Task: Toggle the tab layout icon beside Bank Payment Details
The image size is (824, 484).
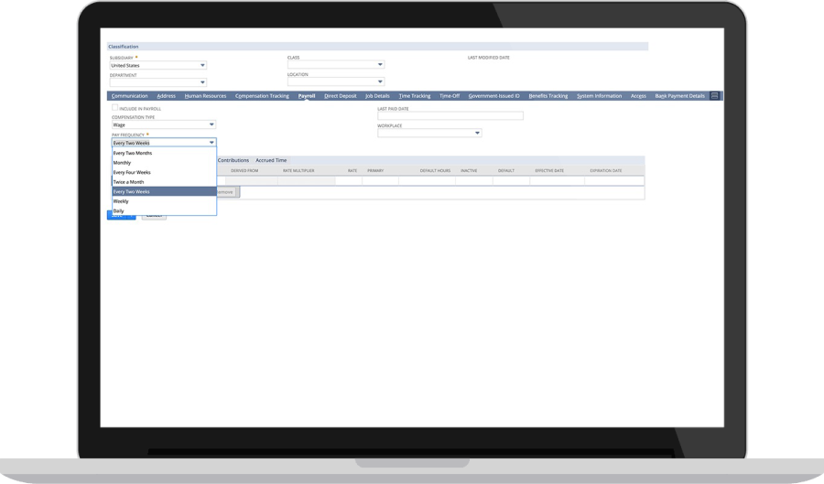Action: click(x=714, y=95)
